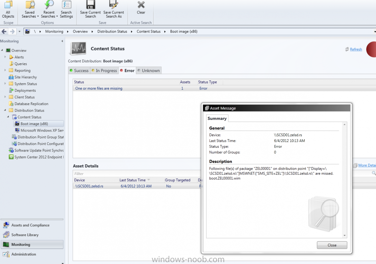376x264 pixels.
Task: Open Software Update Point Synchronization node
Action: pyautogui.click(x=36, y=150)
